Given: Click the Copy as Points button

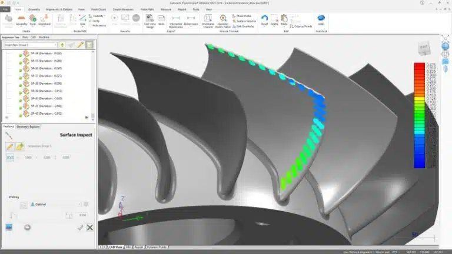Looking at the screenshot, I should [x=304, y=27].
